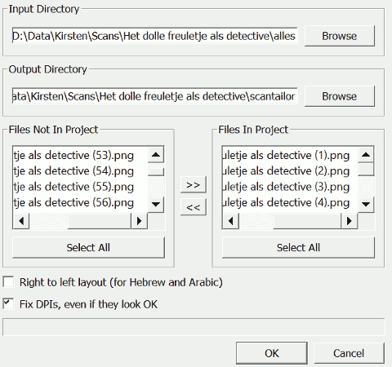The width and height of the screenshot is (392, 367).
Task: Browse for the Input Directory
Action: tap(340, 36)
